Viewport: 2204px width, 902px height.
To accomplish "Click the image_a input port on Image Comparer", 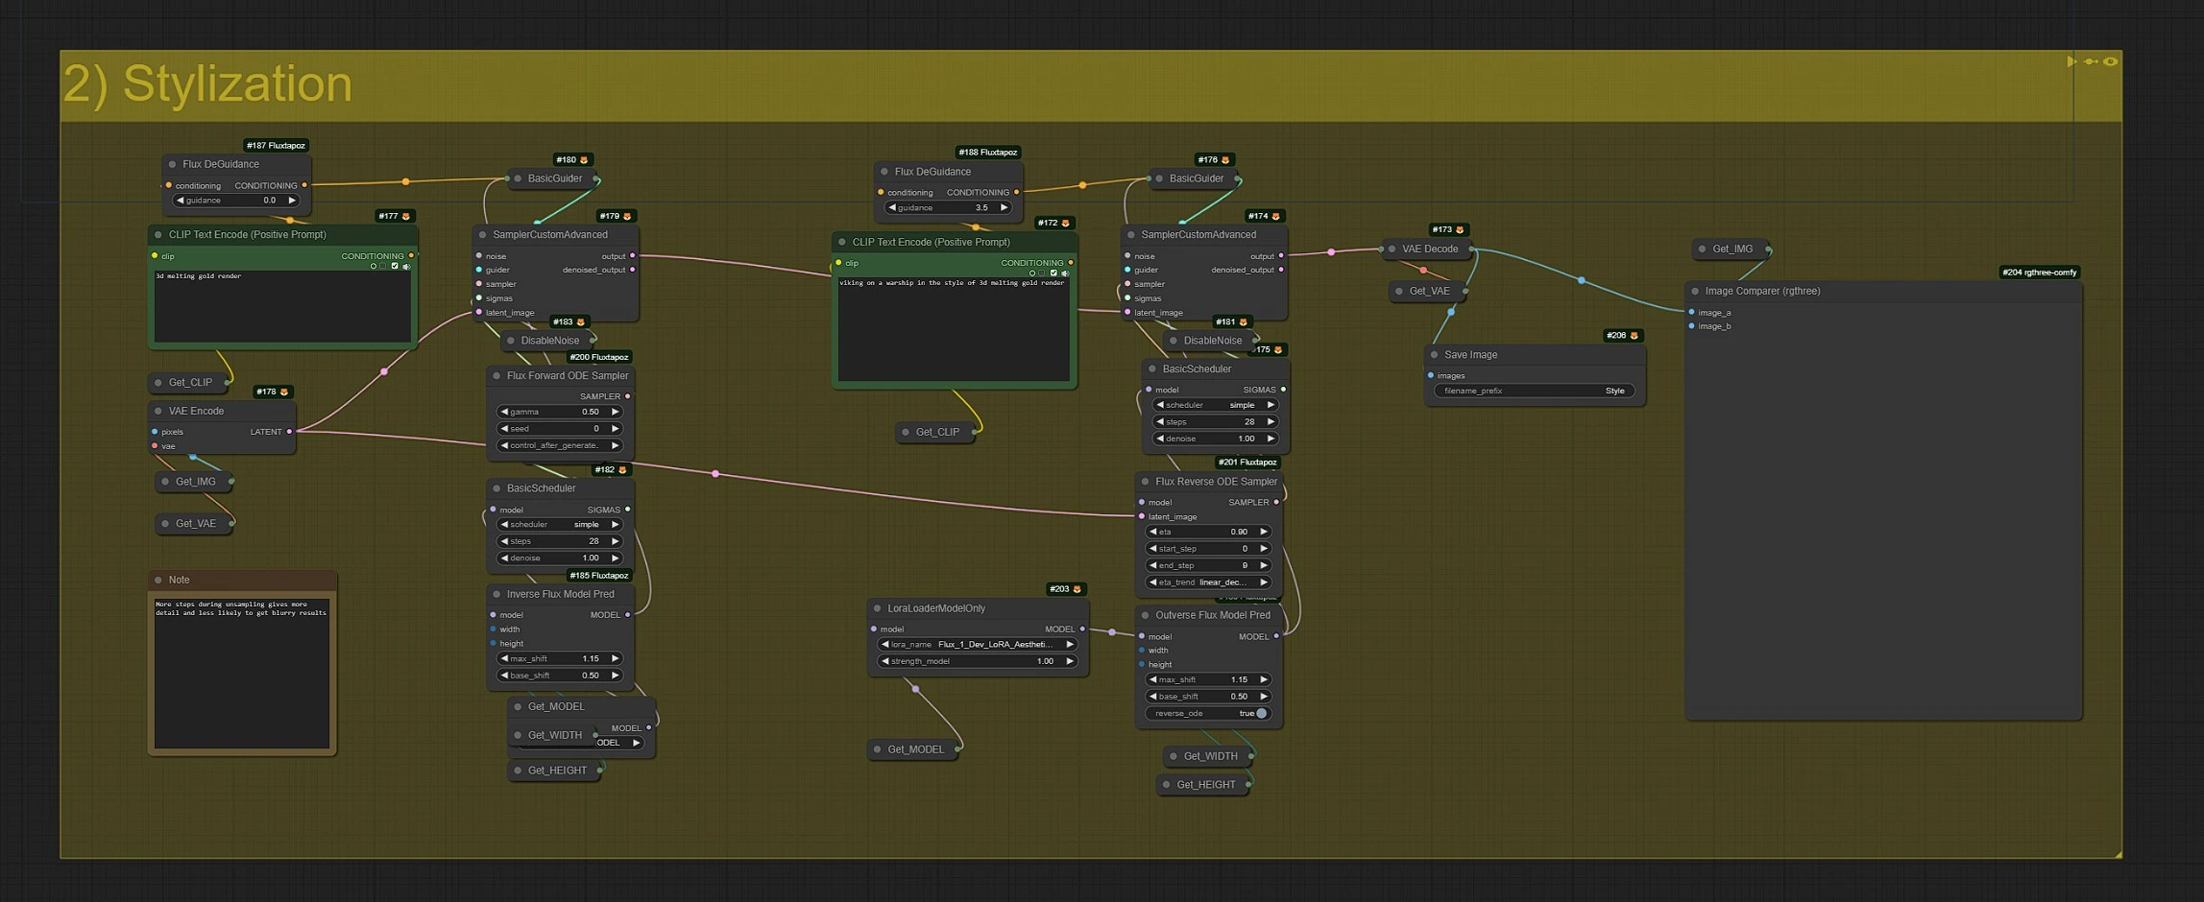I will 1691,313.
